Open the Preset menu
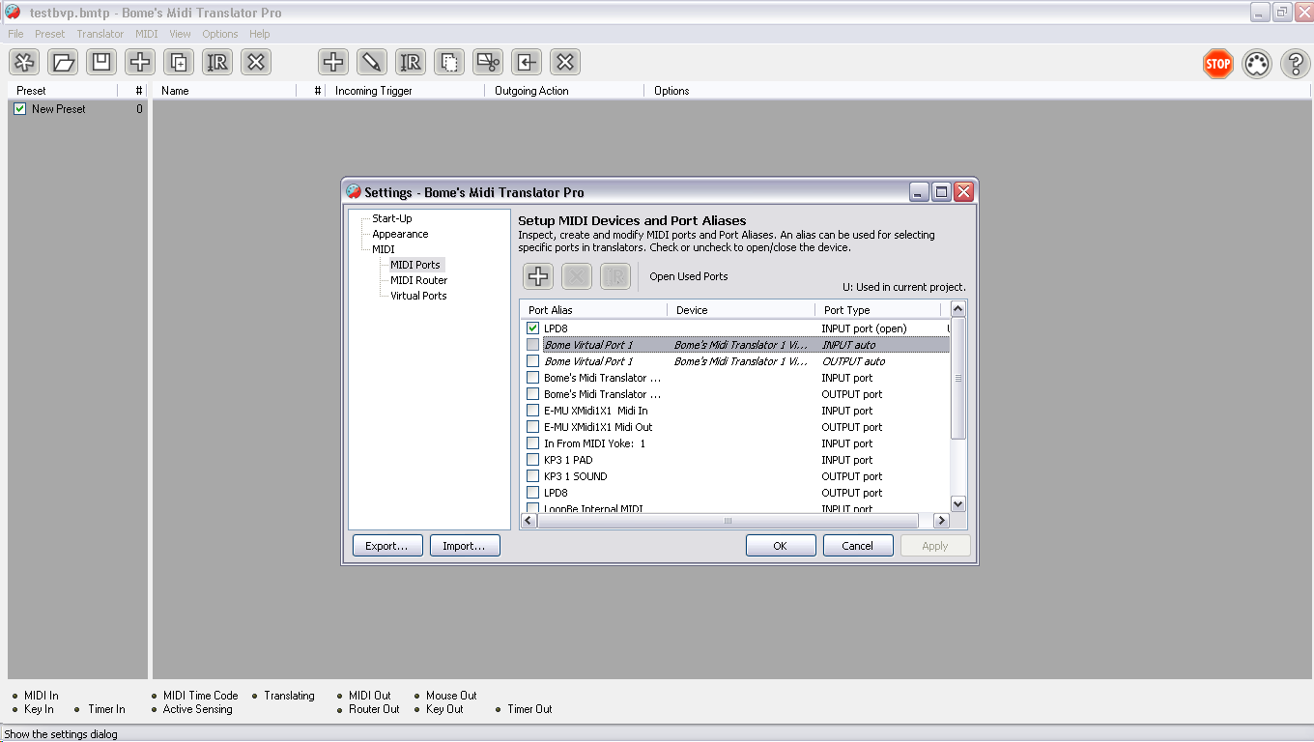 coord(50,34)
